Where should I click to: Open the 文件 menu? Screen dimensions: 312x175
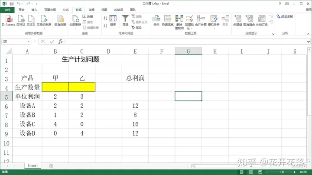7,9
